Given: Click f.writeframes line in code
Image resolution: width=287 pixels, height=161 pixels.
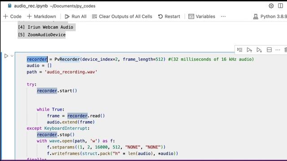Looking at the screenshot, I should pyautogui.click(x=113, y=153).
